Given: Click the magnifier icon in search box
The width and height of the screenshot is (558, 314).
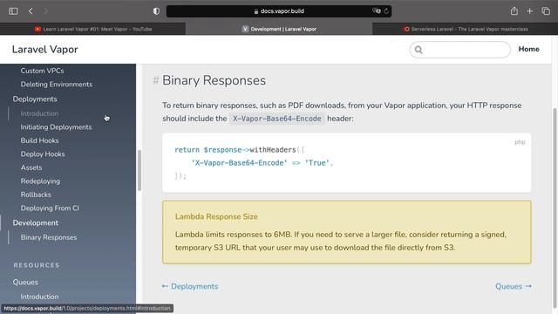Looking at the screenshot, I should (x=418, y=50).
